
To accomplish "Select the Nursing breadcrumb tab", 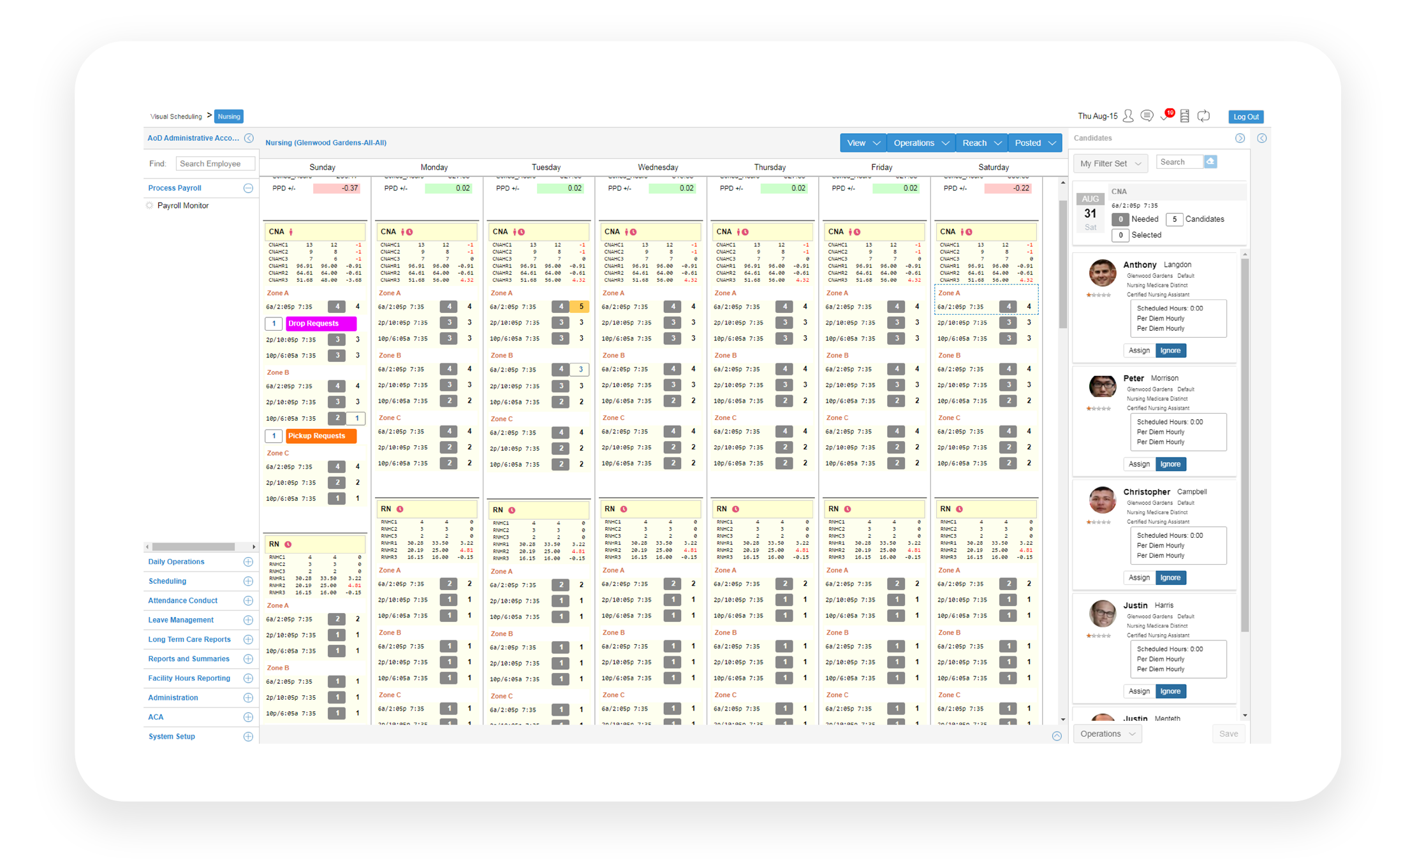I will [x=229, y=117].
